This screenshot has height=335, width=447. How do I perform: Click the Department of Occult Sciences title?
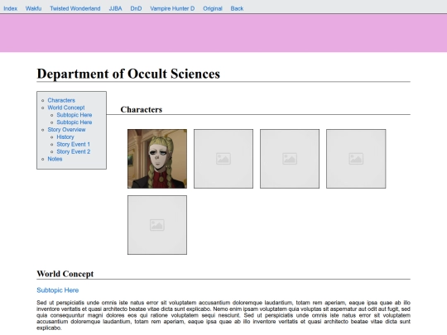point(128,74)
